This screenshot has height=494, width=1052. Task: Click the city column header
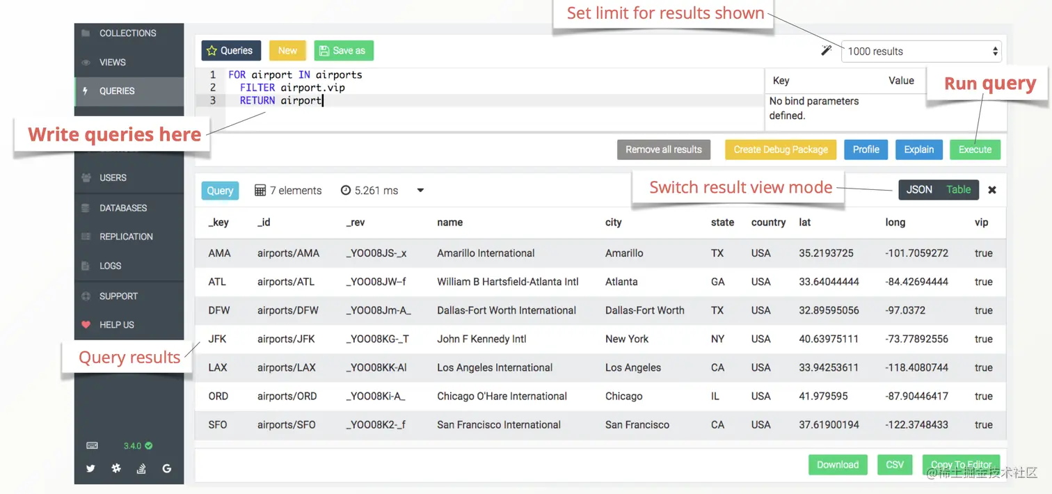614,223
